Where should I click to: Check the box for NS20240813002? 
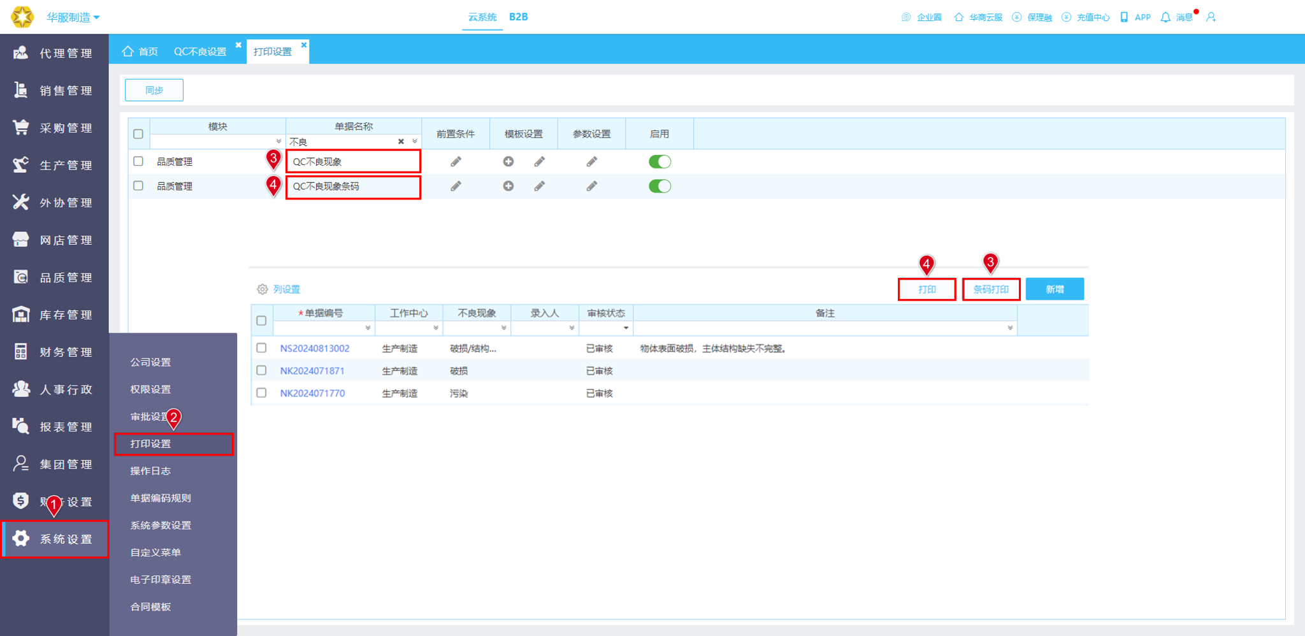click(x=261, y=348)
